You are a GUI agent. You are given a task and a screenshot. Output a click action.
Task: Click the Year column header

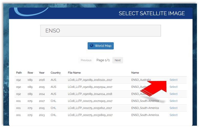42,73
